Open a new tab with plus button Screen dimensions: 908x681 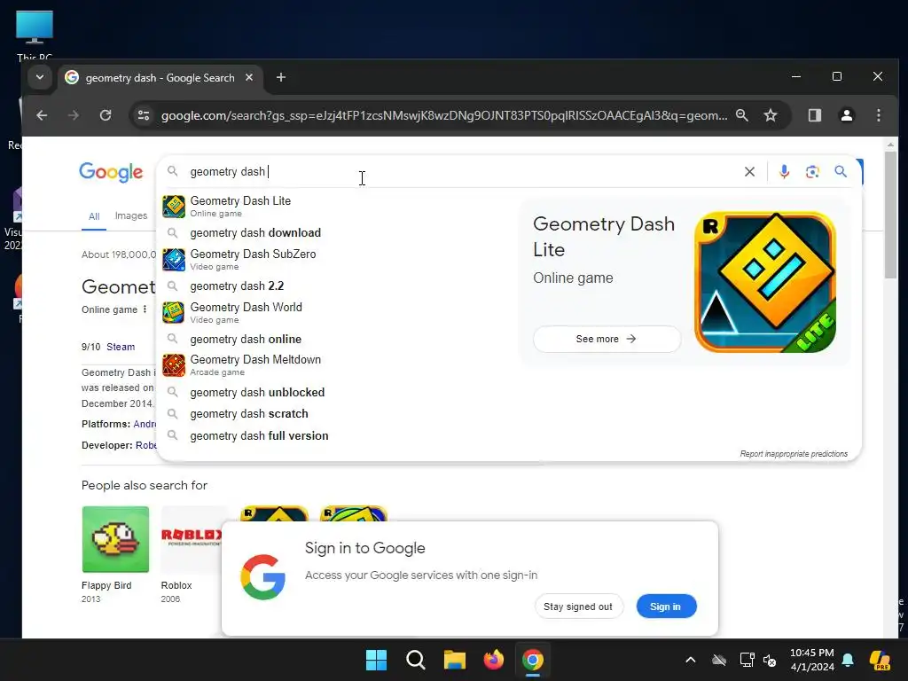(x=281, y=77)
